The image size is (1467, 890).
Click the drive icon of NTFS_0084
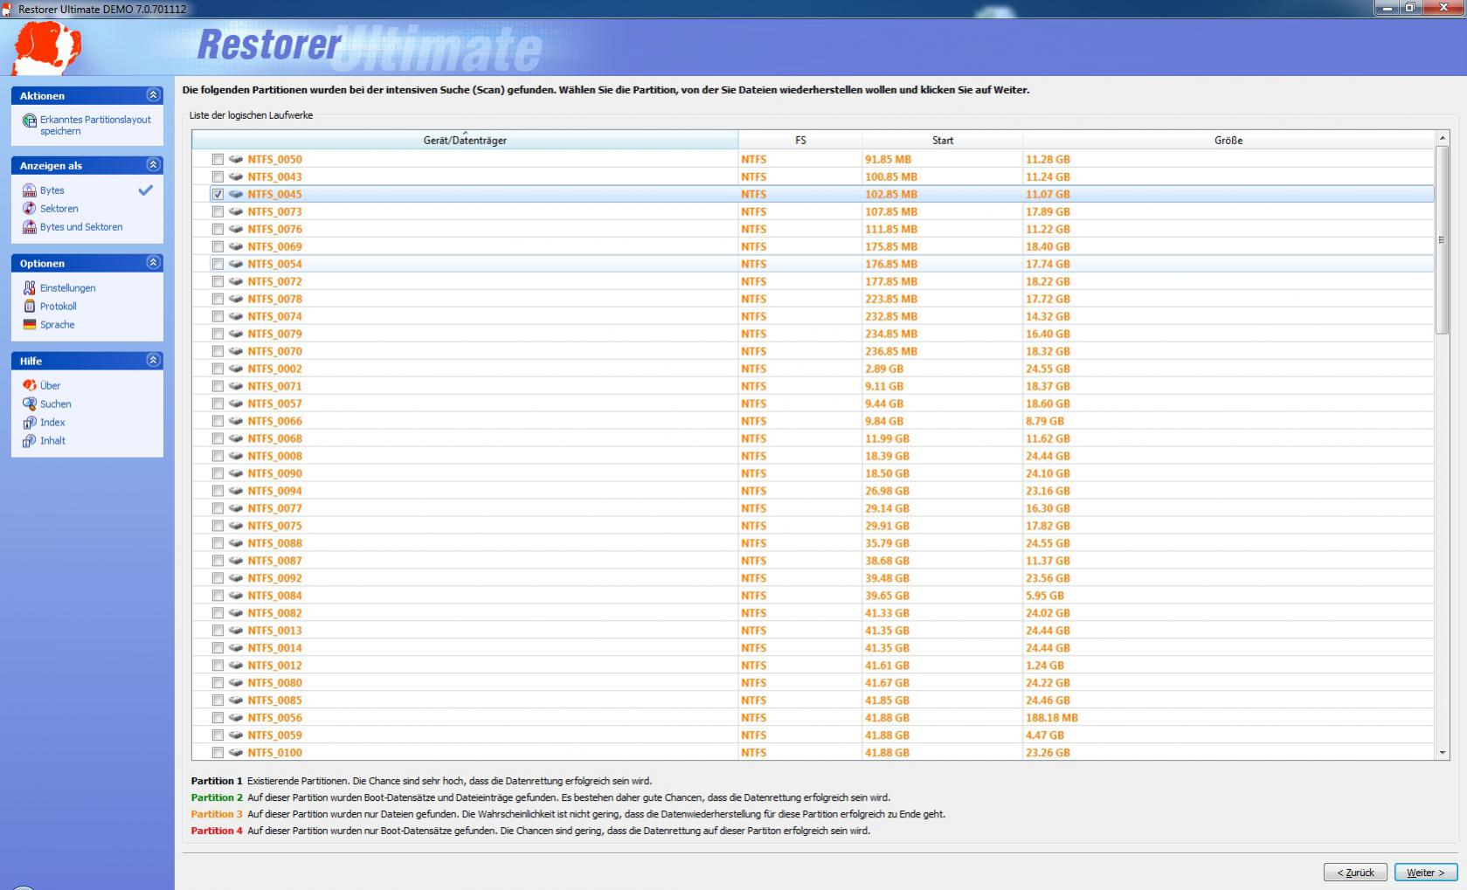pyautogui.click(x=236, y=596)
